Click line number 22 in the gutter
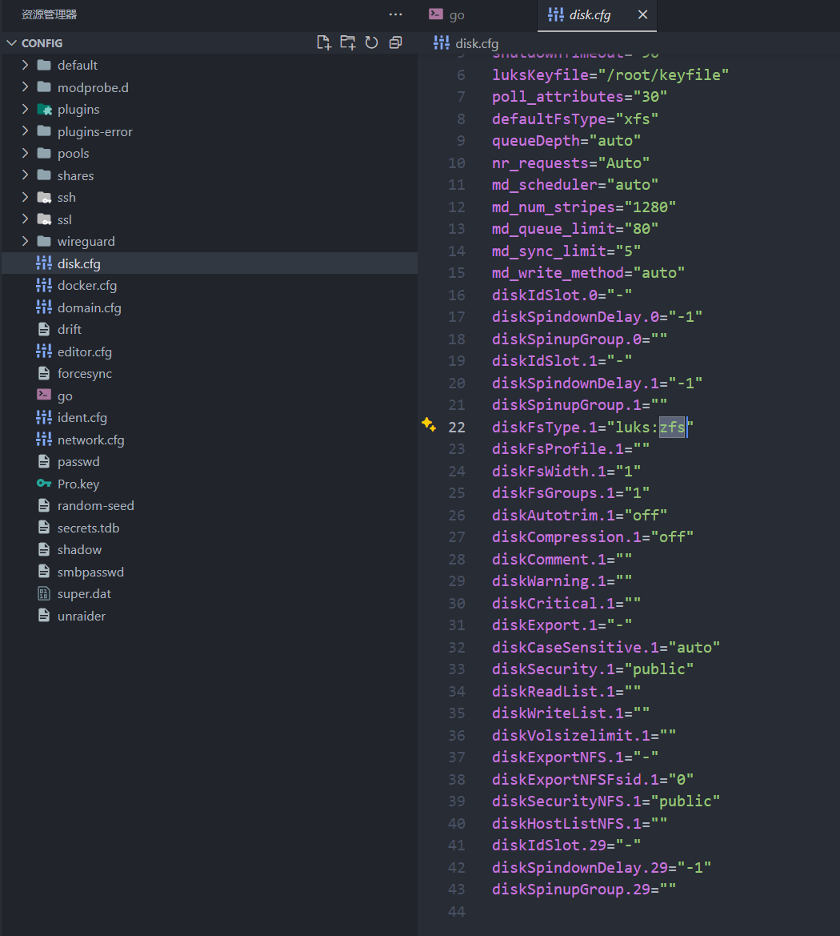This screenshot has height=936, width=840. (x=456, y=428)
